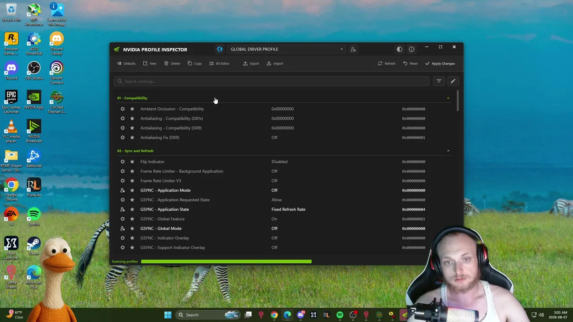This screenshot has width=573, height=322.
Task: Select the Antialiasing - Compatibility (DX1x) setting name
Action: click(x=171, y=119)
